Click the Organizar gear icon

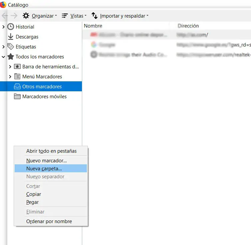pyautogui.click(x=26, y=16)
